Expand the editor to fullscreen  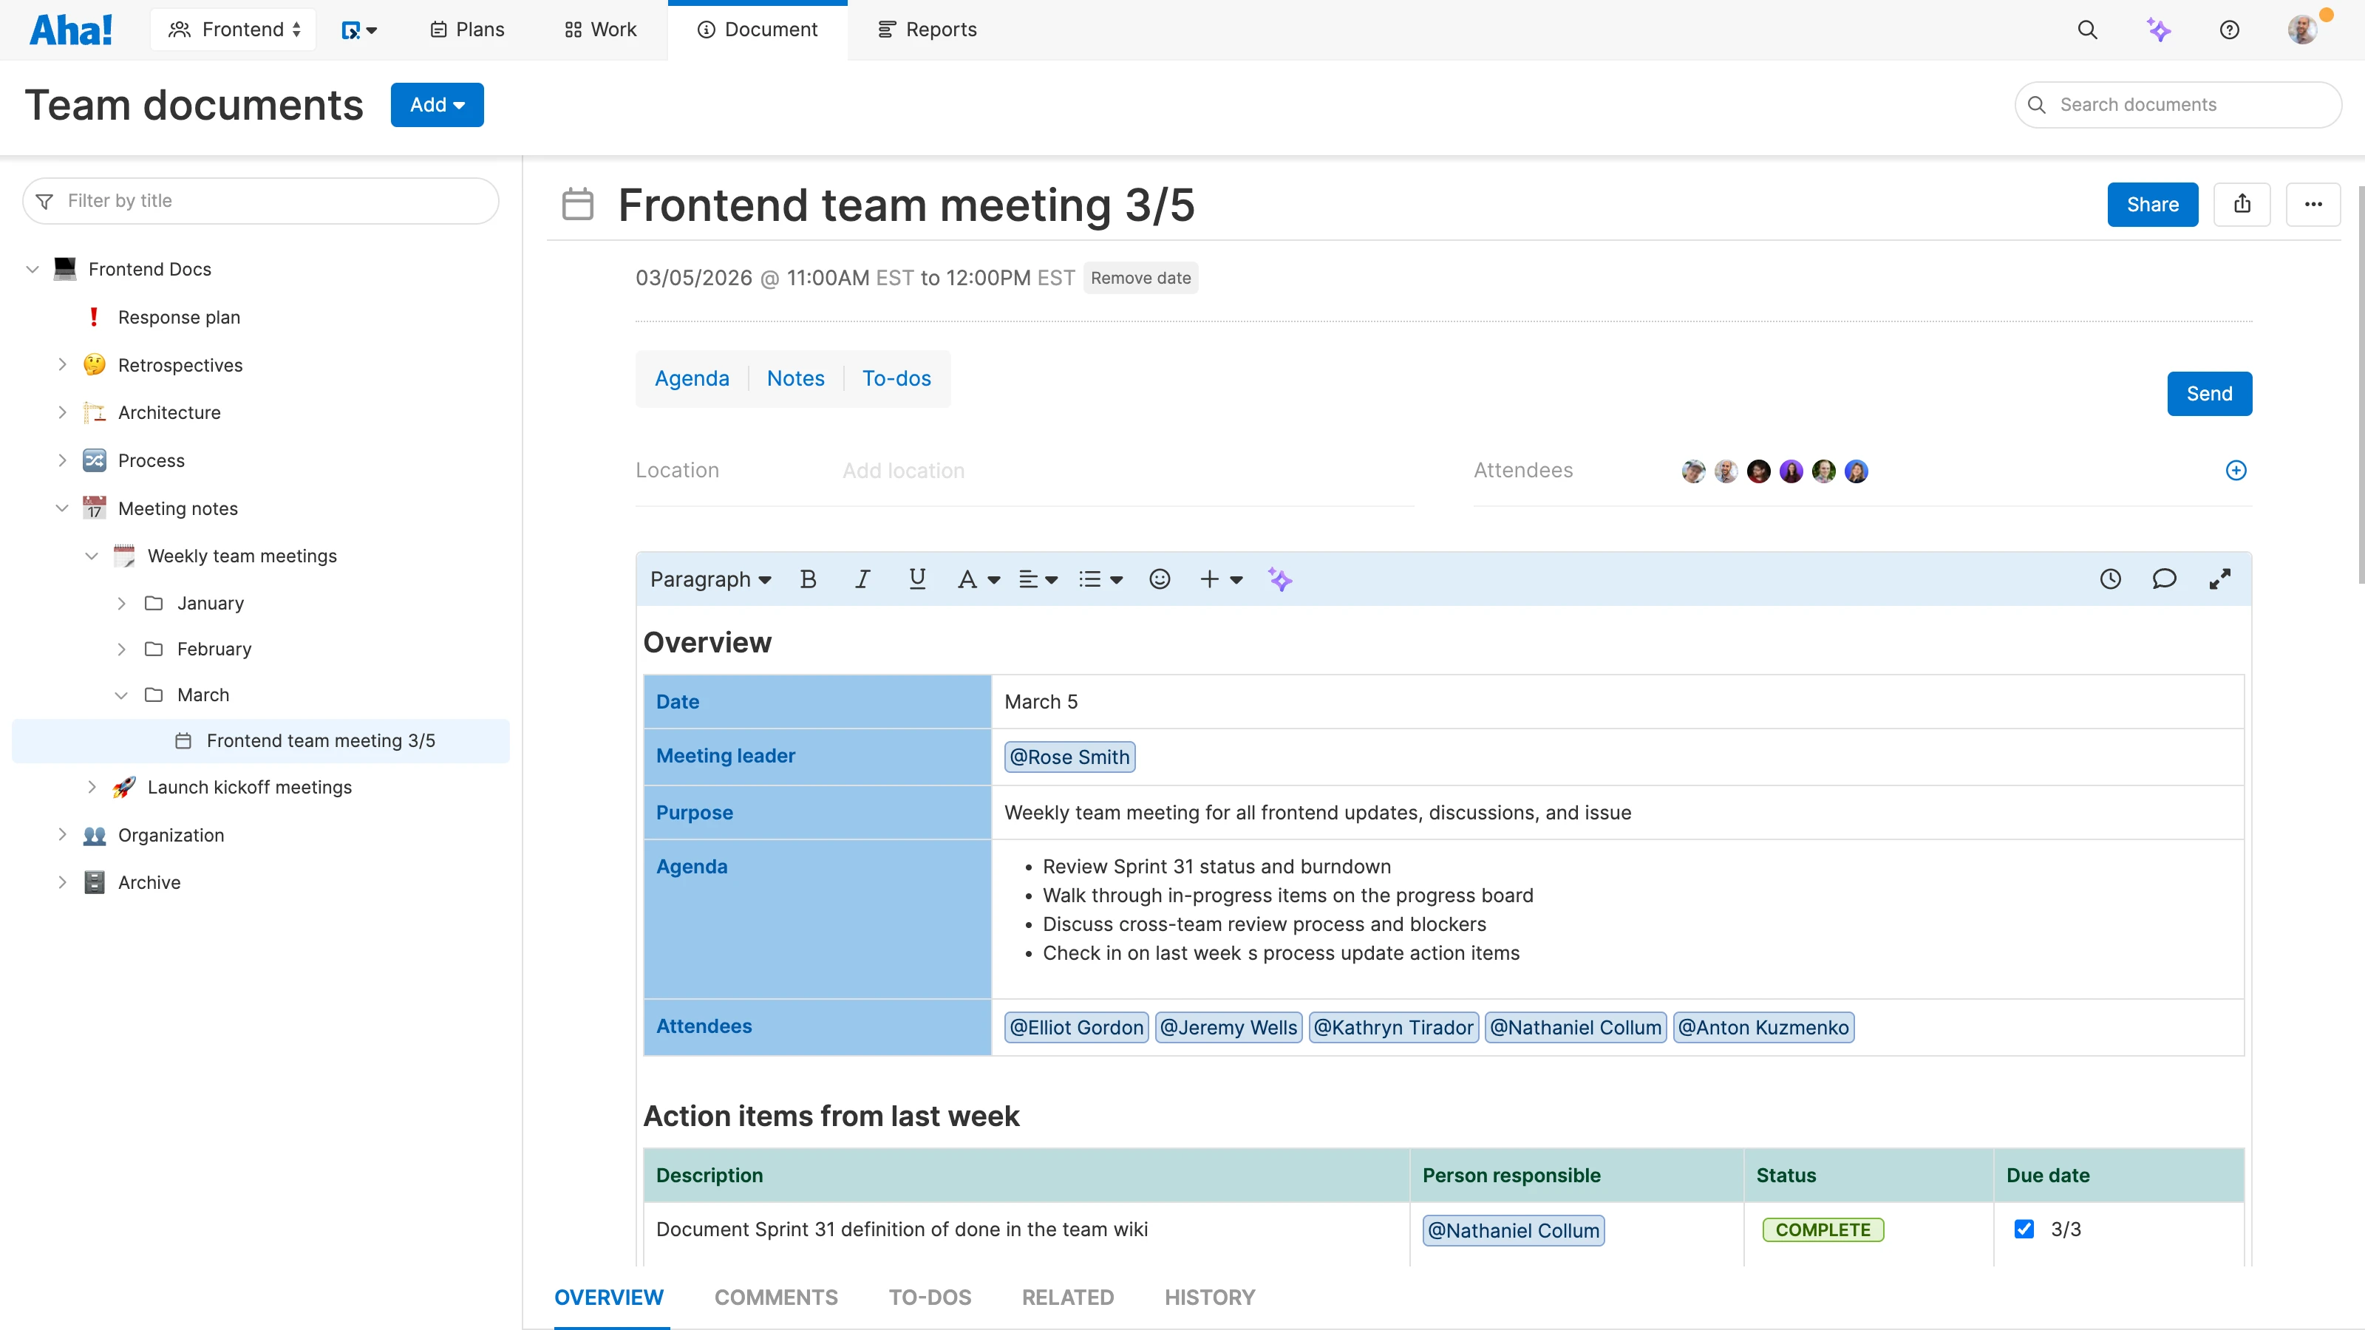2221,579
